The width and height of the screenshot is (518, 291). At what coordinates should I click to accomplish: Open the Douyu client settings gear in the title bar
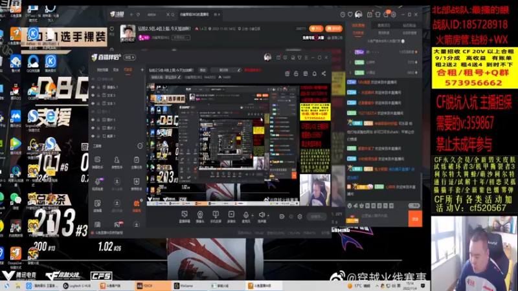[x=394, y=14]
